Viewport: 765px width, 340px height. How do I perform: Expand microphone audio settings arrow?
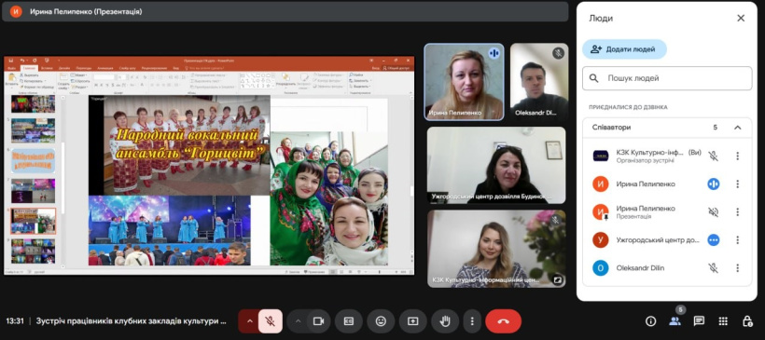(249, 321)
